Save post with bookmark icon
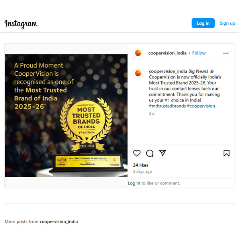This screenshot has width=239, height=239. click(227, 153)
